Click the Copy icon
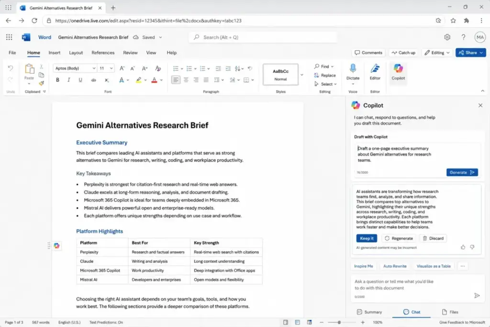This screenshot has width=490, height=327. 41,75
